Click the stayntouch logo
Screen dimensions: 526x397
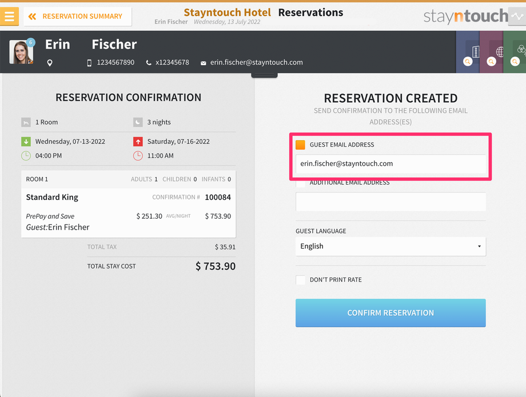tap(465, 16)
